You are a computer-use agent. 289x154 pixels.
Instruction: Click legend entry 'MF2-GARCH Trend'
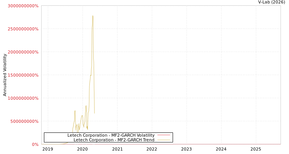[114, 140]
